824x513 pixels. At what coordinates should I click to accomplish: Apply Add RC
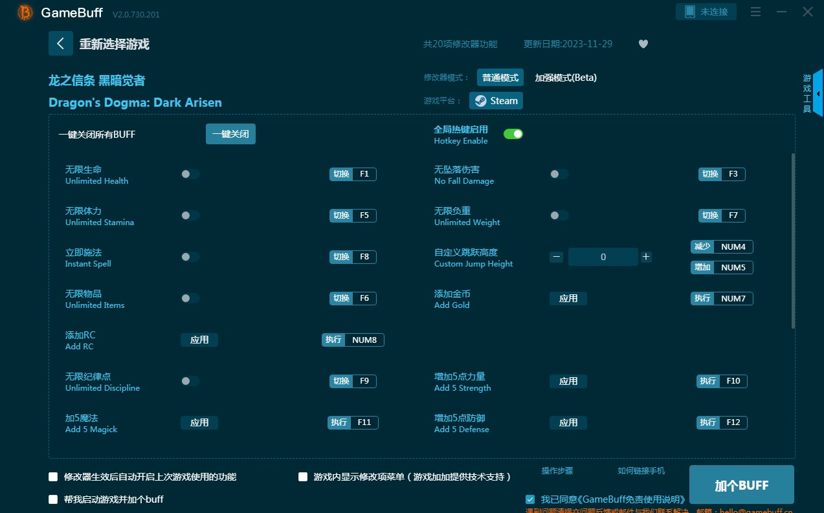pyautogui.click(x=199, y=340)
